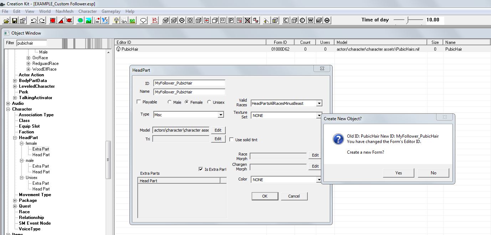Click Yes to create a new form
The image size is (491, 235).
click(398, 173)
